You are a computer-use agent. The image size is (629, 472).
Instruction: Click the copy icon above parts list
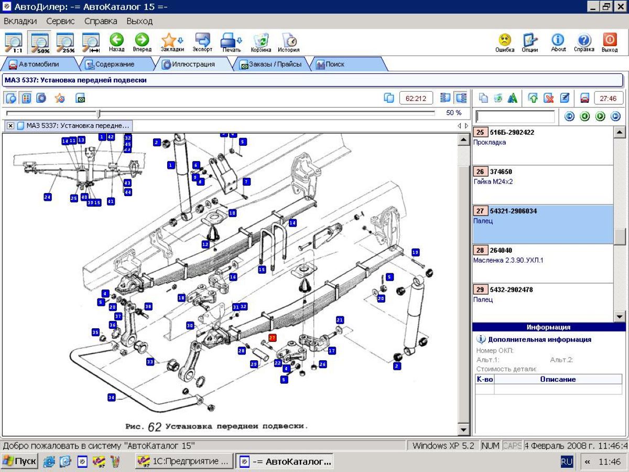tap(484, 98)
